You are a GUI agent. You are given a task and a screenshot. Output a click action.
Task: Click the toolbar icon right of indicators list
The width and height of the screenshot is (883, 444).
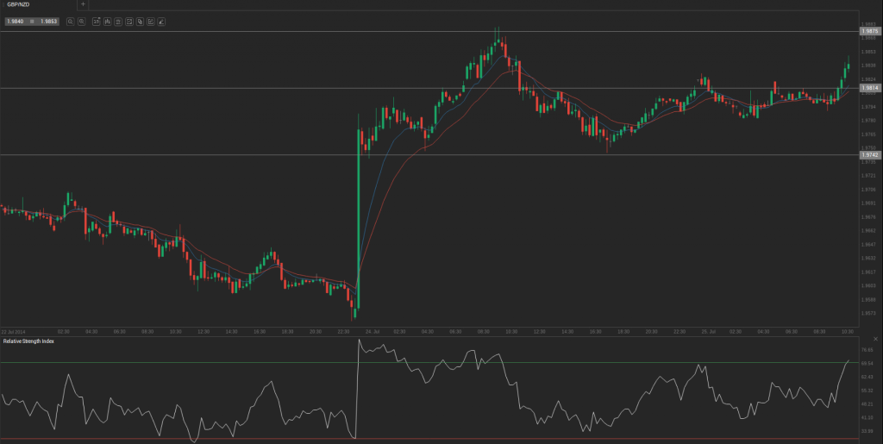(x=128, y=22)
